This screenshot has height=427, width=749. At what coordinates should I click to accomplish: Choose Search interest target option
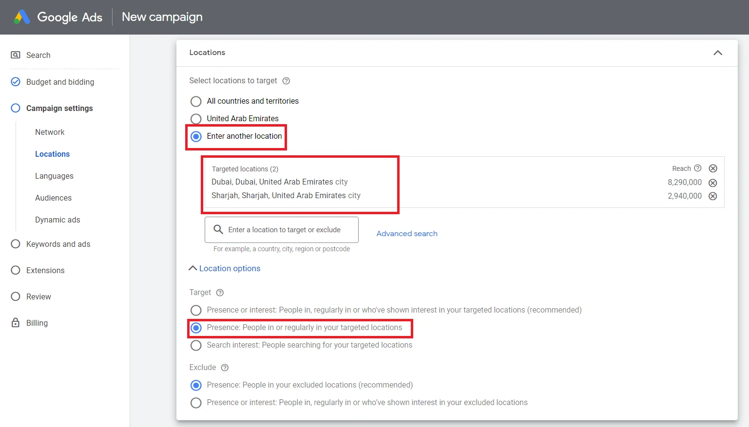pos(196,345)
